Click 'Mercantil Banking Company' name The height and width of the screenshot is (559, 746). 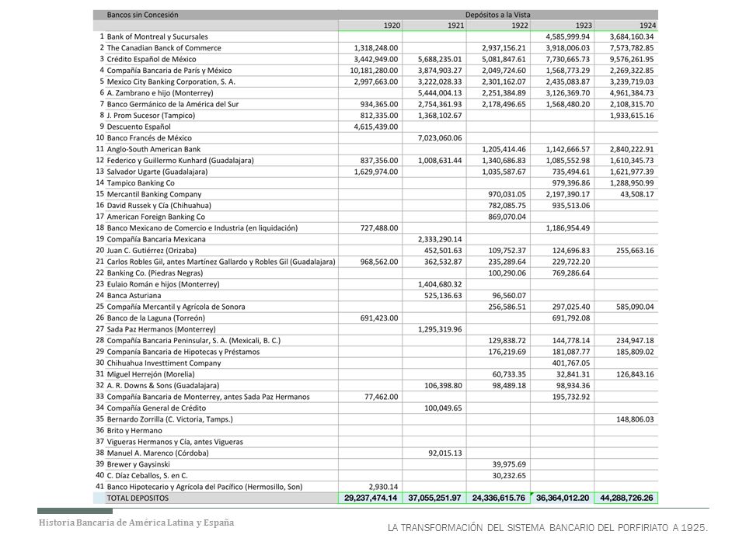point(154,194)
